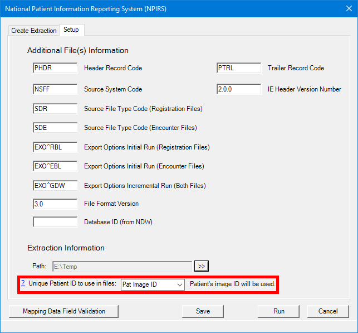Screen dimensions: 358x333
Task: Focus the Source System Code input
Action: (55, 89)
